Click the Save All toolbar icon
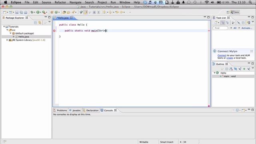This screenshot has height=144, width=256. [x=21, y=12]
